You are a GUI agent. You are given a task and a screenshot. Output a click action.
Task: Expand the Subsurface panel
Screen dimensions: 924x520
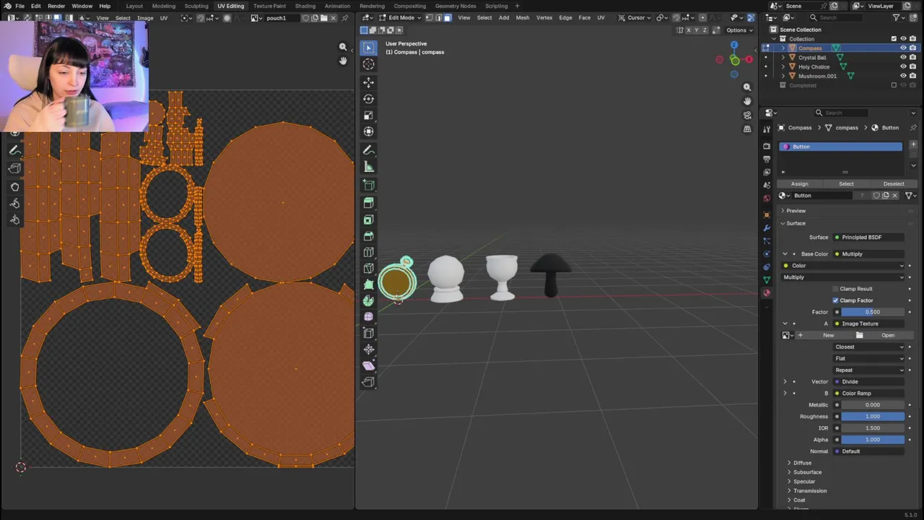tap(807, 472)
